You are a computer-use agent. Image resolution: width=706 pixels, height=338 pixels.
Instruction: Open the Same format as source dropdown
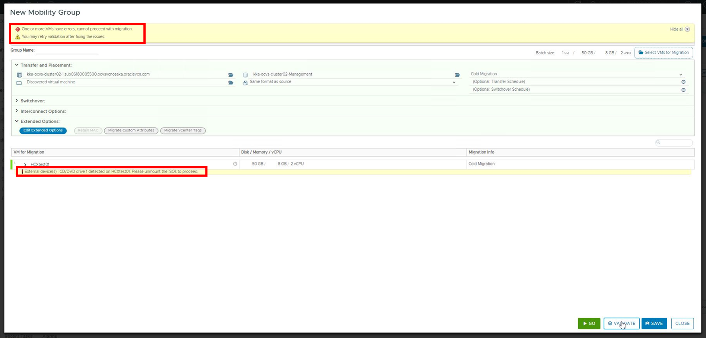pyautogui.click(x=454, y=82)
